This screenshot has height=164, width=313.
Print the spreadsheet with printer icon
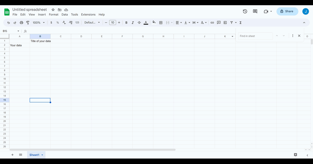tap(21, 23)
